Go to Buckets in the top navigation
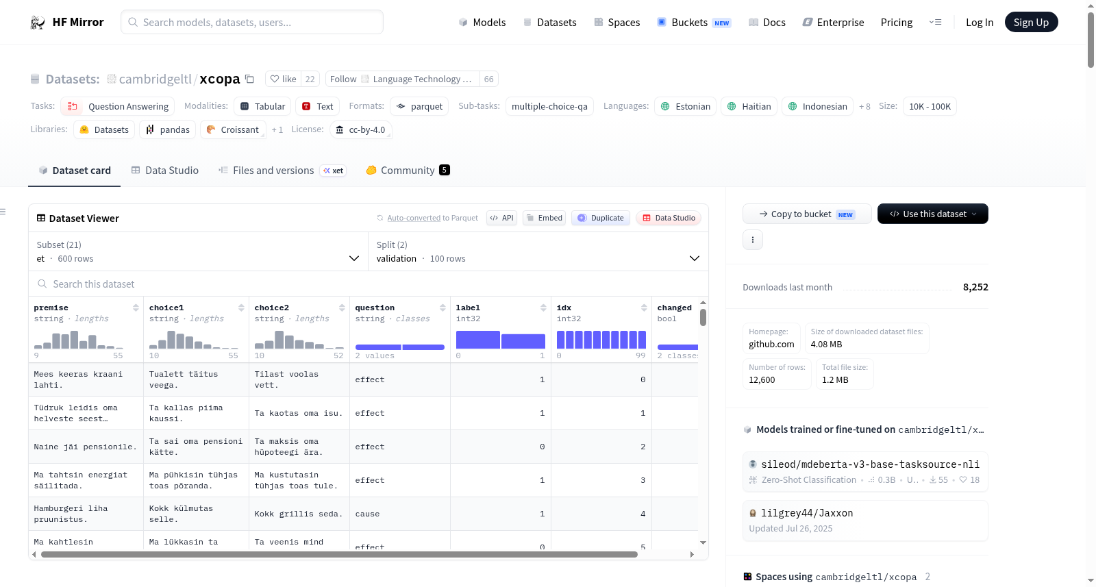 click(x=694, y=23)
